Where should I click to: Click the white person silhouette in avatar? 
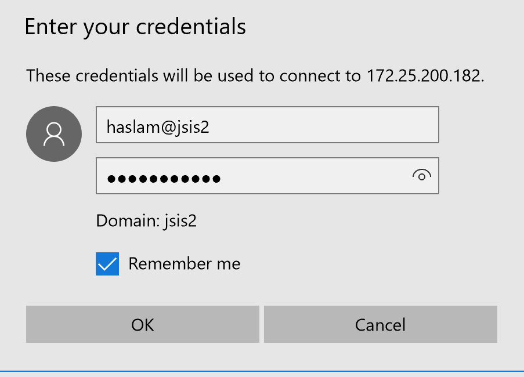(x=54, y=134)
